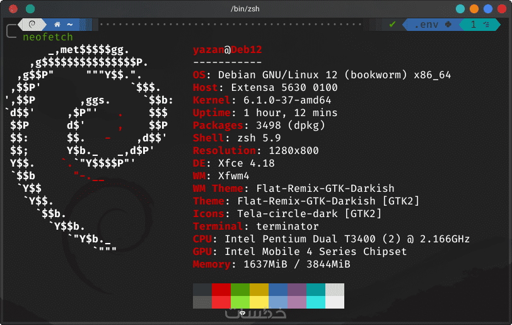Click the Icons line Tela-circle-dark
This screenshot has height=325, width=512.
coord(288,214)
